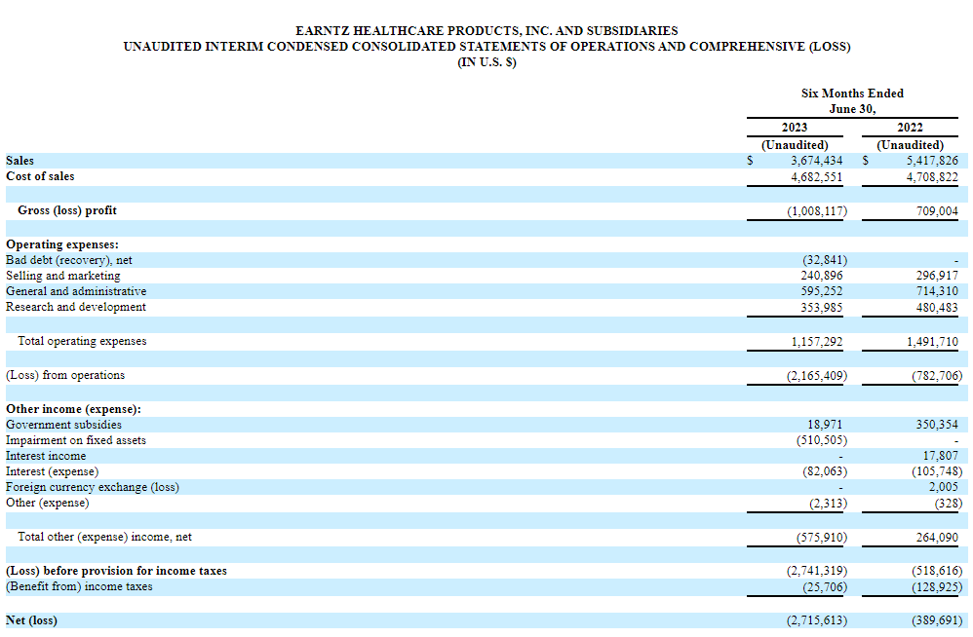Screen dimensions: 973x637
Task: Select general and administrative value 595,252
Action: [x=822, y=291]
